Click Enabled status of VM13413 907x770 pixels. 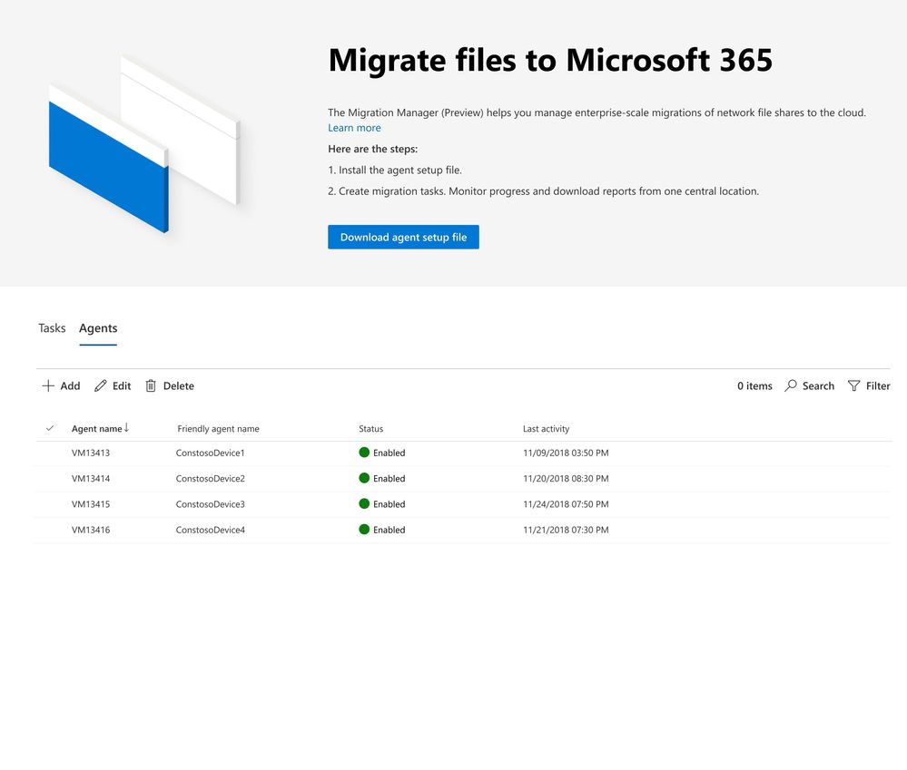pos(382,453)
